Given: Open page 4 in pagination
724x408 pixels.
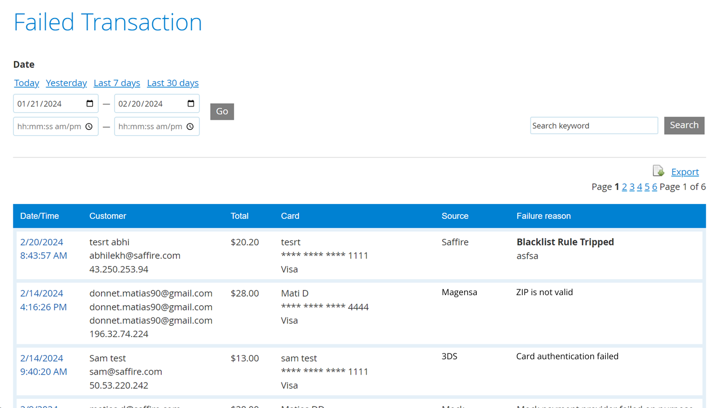Looking at the screenshot, I should [640, 187].
